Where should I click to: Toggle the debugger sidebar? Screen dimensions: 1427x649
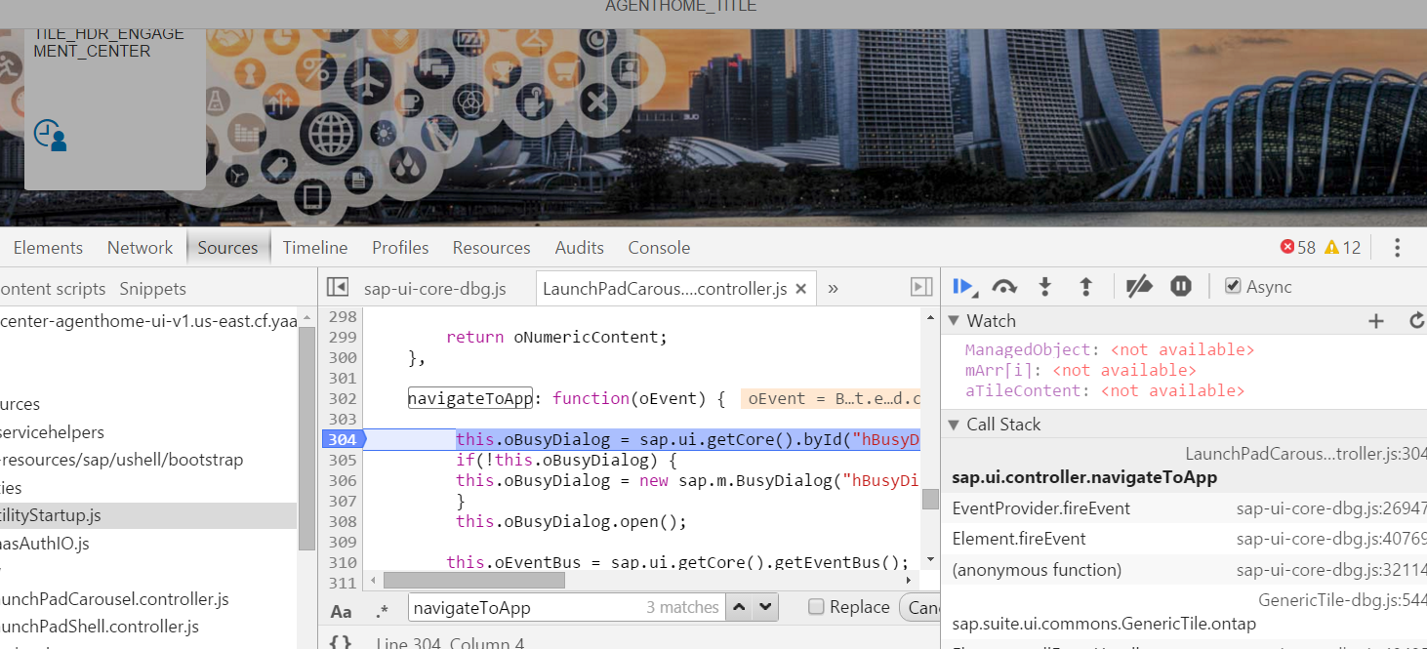[921, 287]
